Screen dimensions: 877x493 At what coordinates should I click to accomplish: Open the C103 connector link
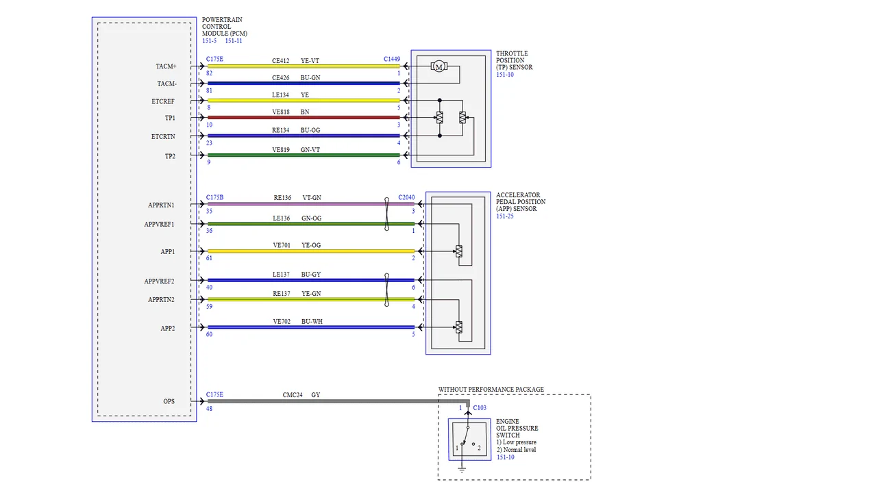(x=480, y=408)
